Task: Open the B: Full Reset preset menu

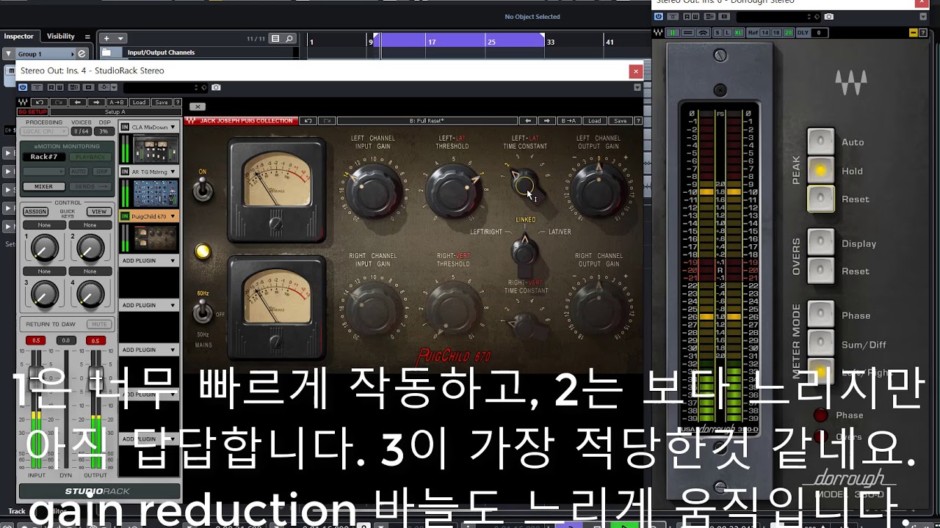Action: pos(427,120)
